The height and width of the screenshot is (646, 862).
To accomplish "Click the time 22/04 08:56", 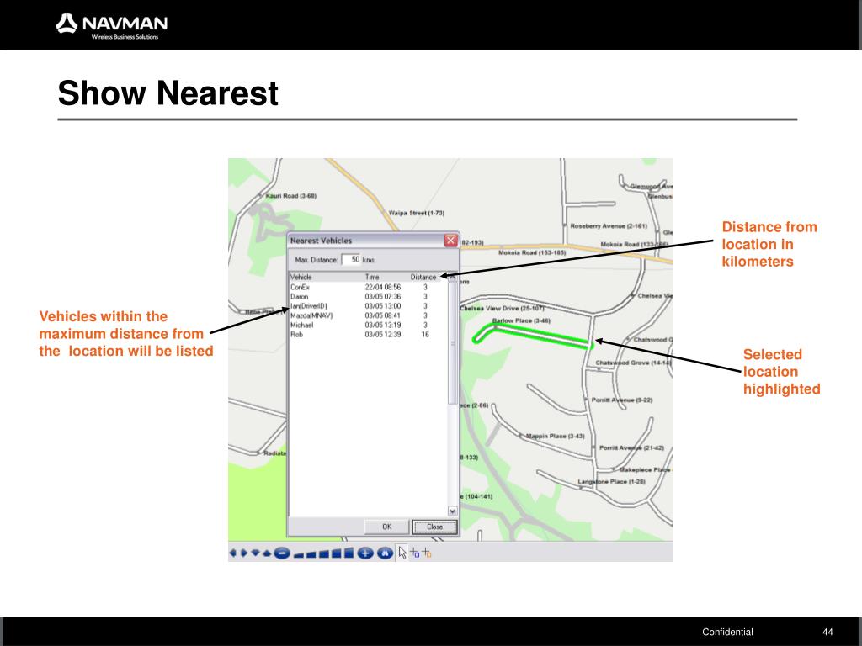I will (x=383, y=287).
